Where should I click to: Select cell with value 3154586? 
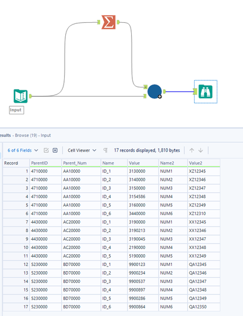click(143, 196)
